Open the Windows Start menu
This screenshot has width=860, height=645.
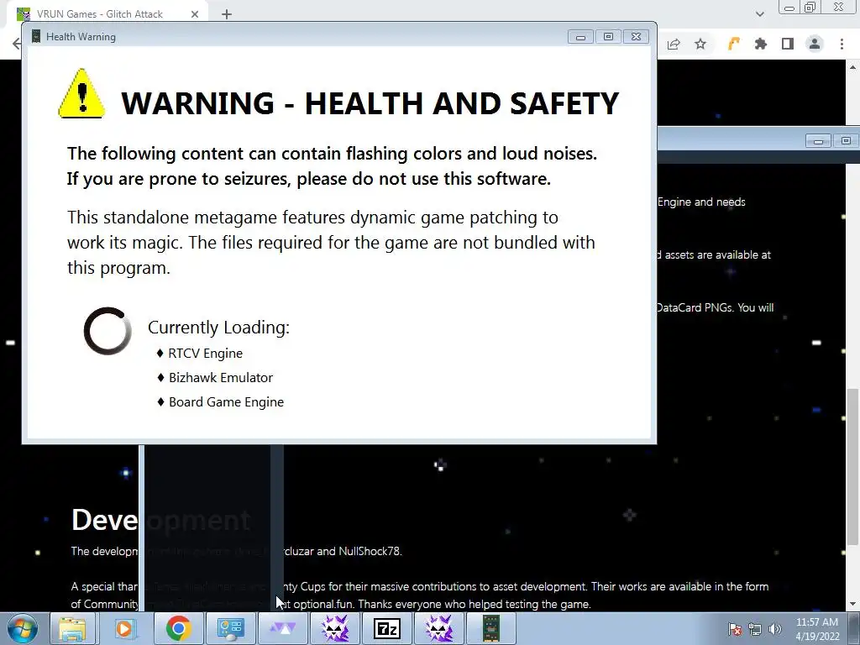point(22,628)
